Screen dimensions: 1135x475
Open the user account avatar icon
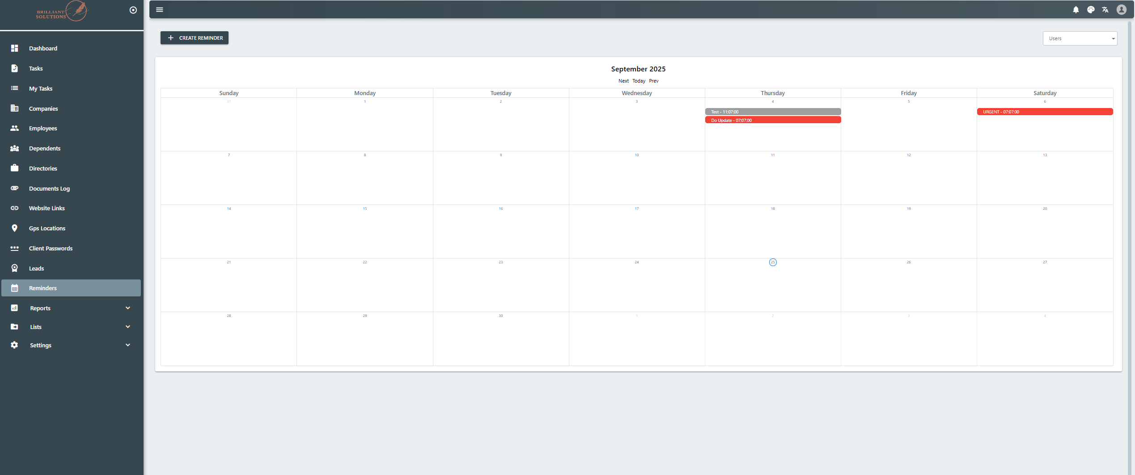1121,10
